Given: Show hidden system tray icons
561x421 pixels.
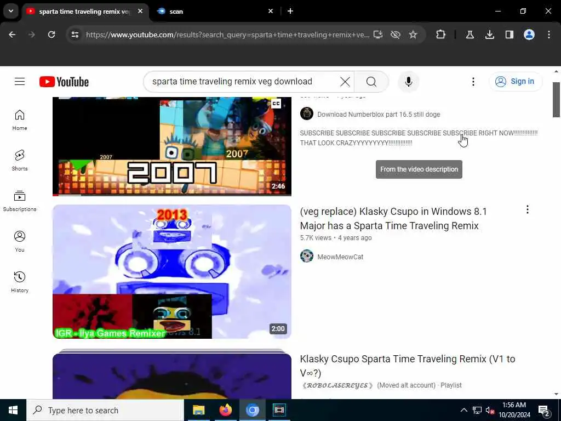Looking at the screenshot, I should [x=463, y=410].
